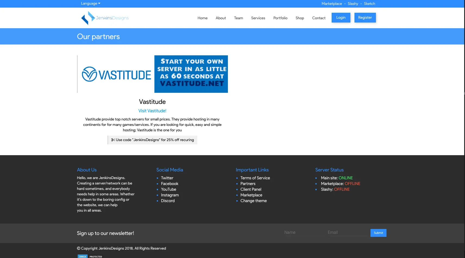The image size is (465, 258).
Task: Open the Marketplace link in top bar
Action: 332,4
